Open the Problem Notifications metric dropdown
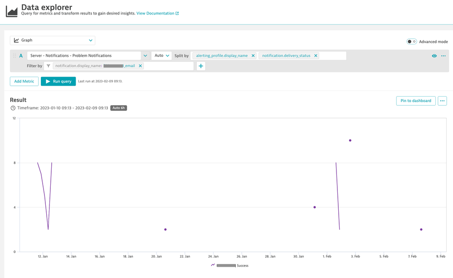Viewport: 453px width, 278px height. pyautogui.click(x=145, y=56)
